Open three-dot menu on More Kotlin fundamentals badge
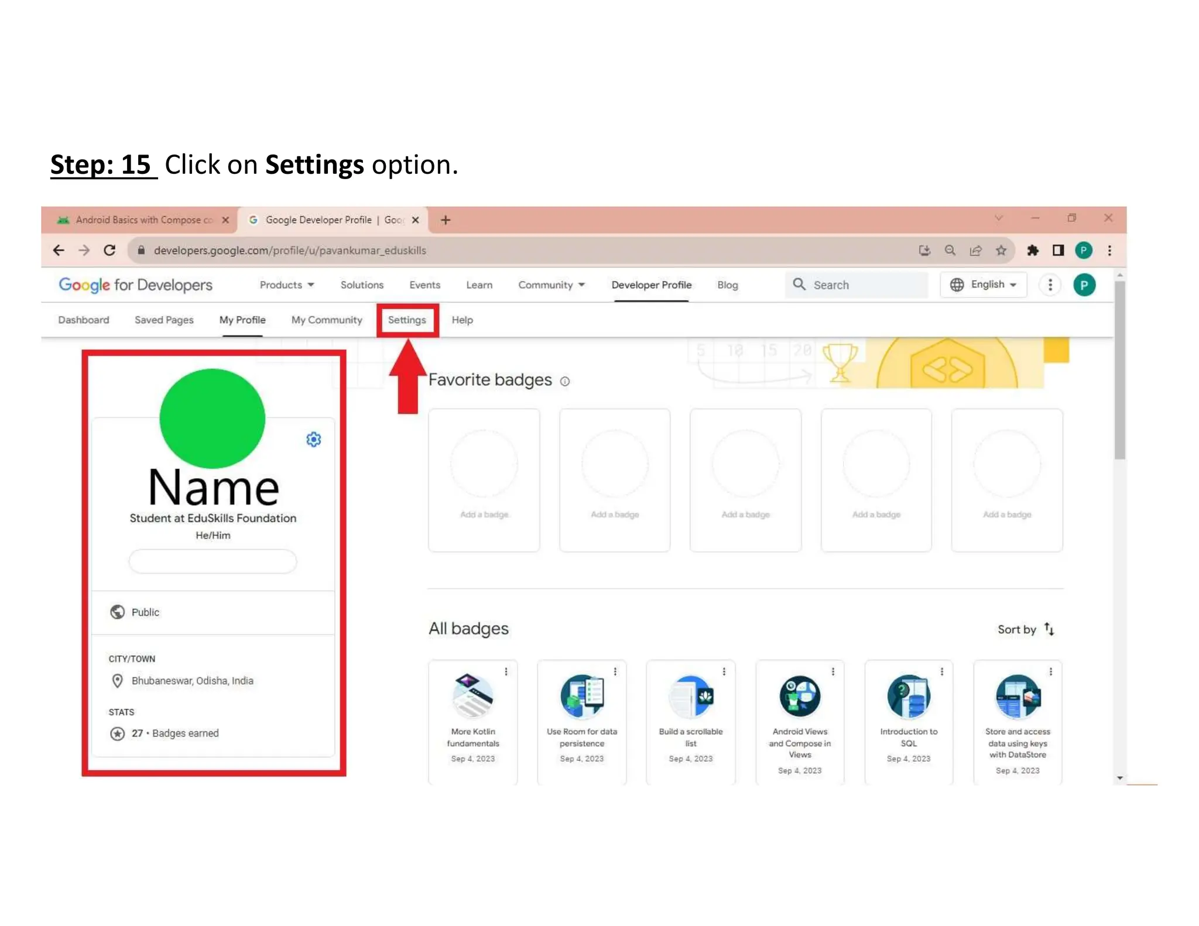Screen dimensions: 1199x926 coord(506,672)
